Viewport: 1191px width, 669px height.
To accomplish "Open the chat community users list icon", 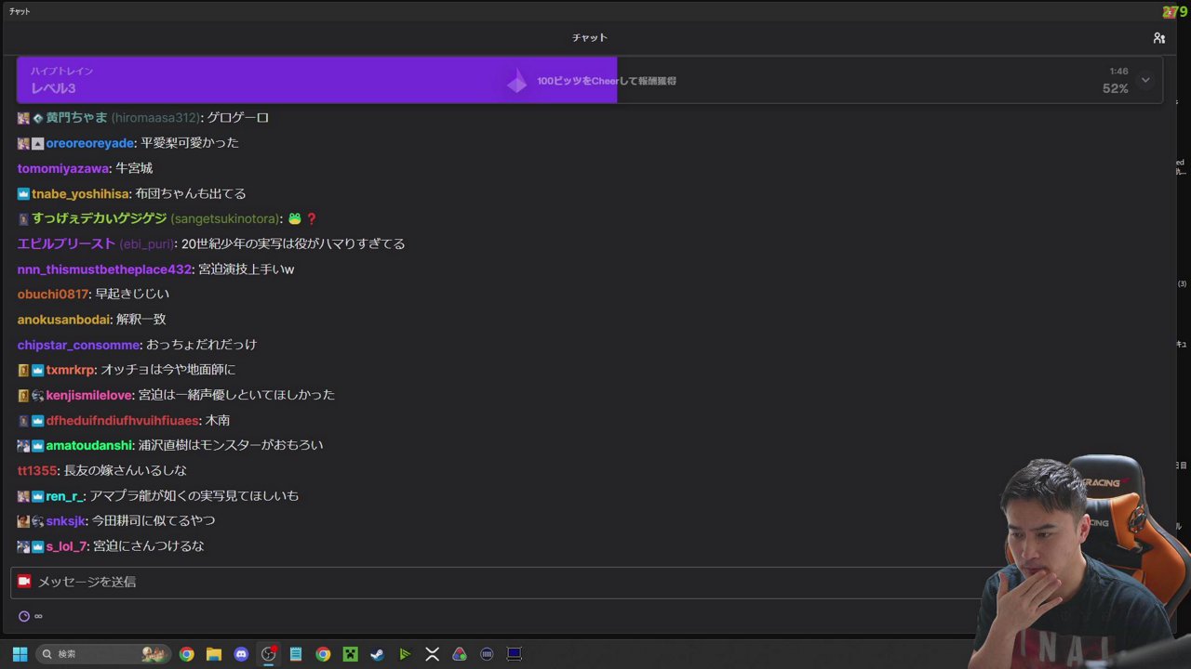I will (x=1158, y=38).
